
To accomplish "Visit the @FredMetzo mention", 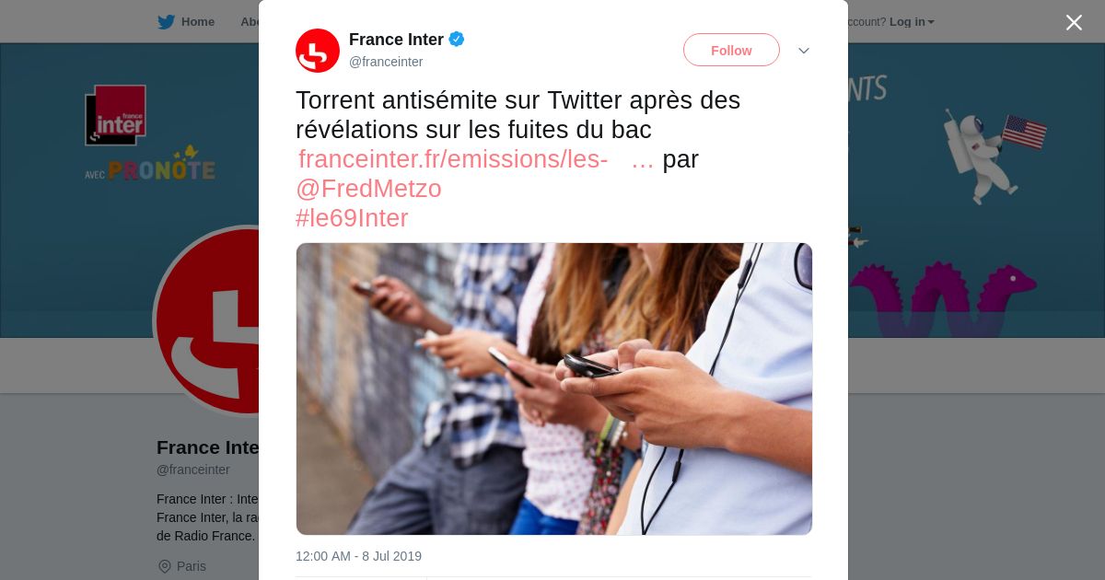I will click(368, 189).
